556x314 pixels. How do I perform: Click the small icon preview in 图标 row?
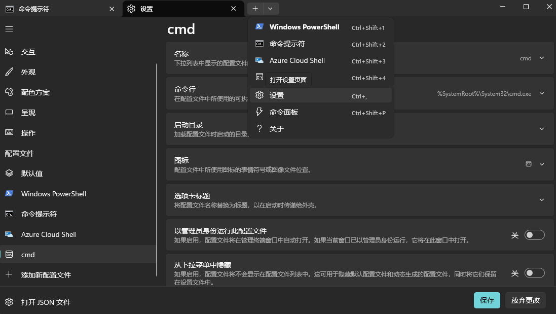(529, 164)
